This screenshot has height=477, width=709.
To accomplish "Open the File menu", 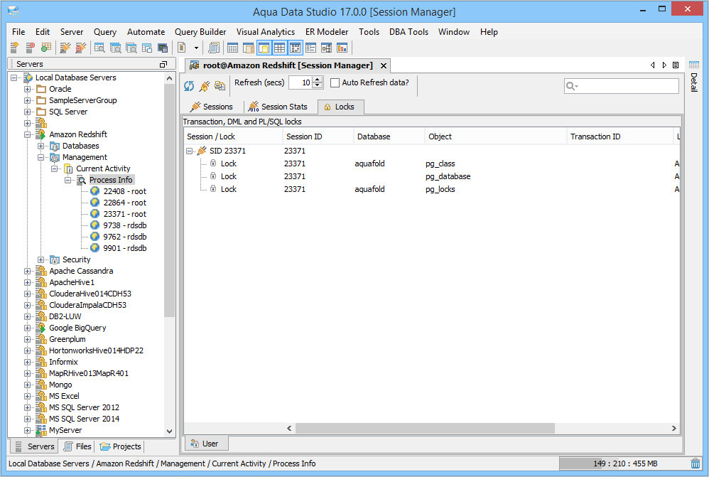I will click(x=18, y=32).
